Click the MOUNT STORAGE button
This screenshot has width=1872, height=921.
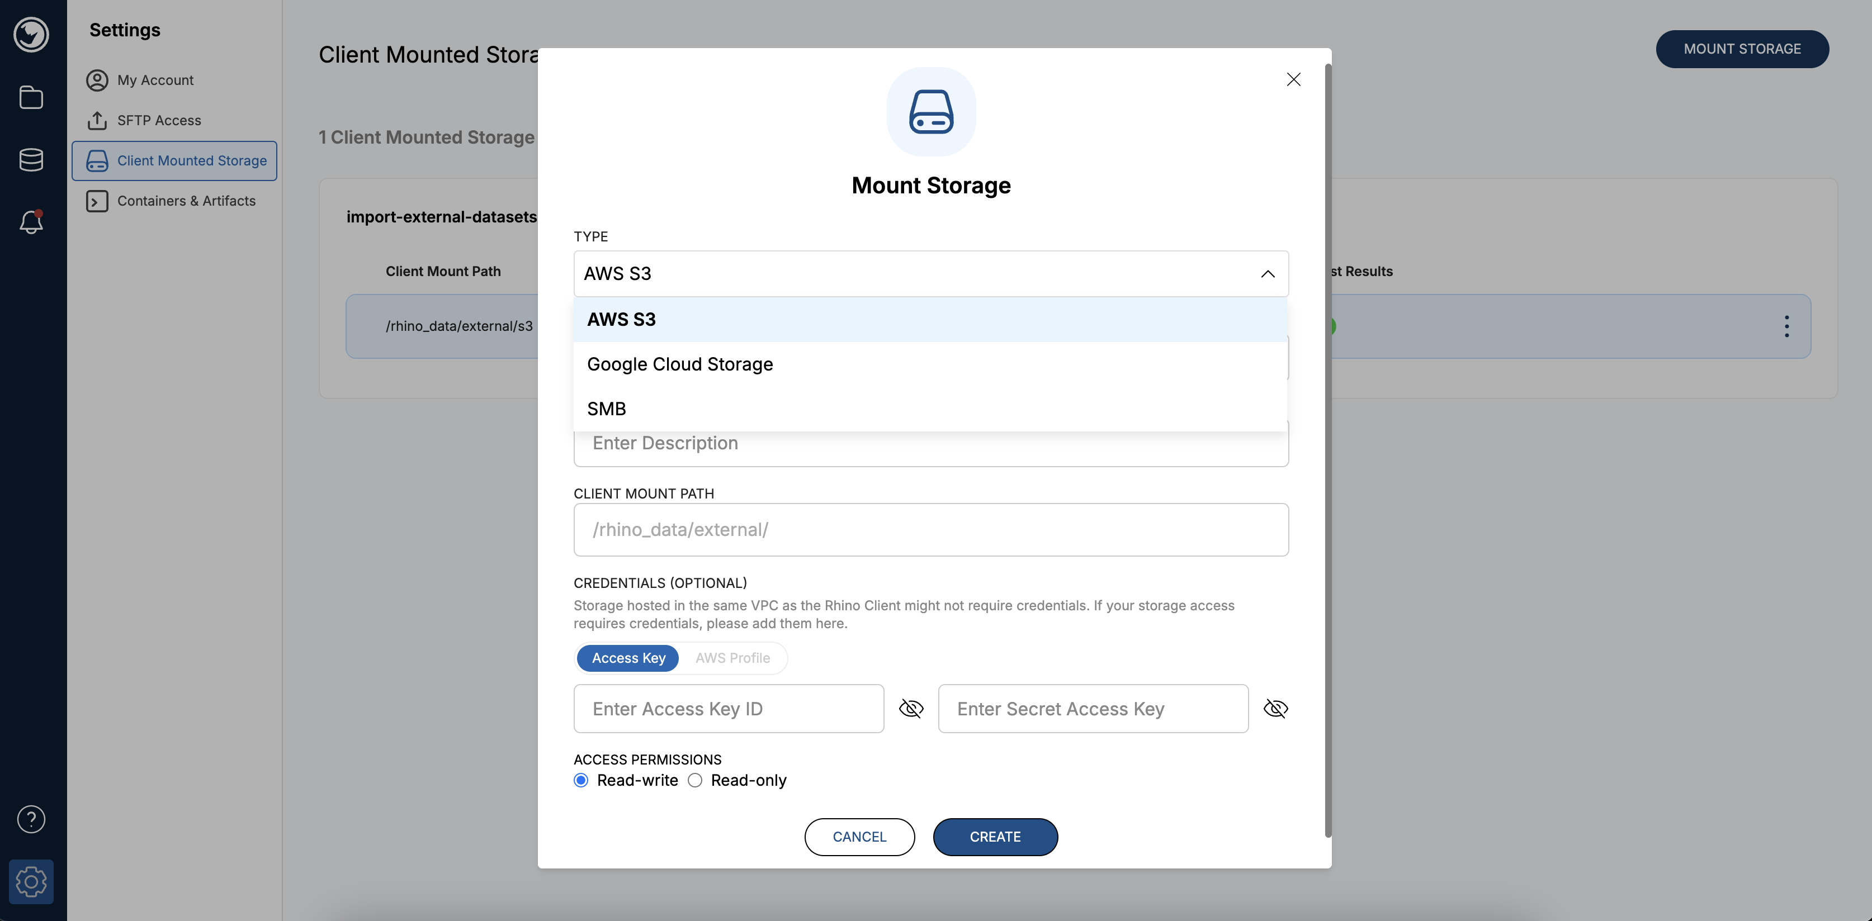tap(1742, 49)
